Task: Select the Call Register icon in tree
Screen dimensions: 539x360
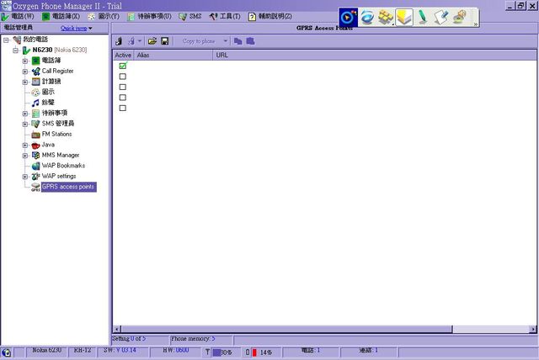Action: [x=35, y=71]
